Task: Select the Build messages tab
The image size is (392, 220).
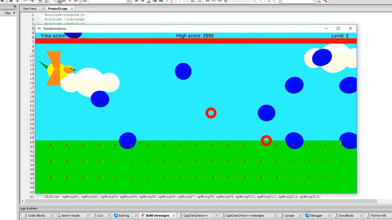Action: tap(157, 215)
